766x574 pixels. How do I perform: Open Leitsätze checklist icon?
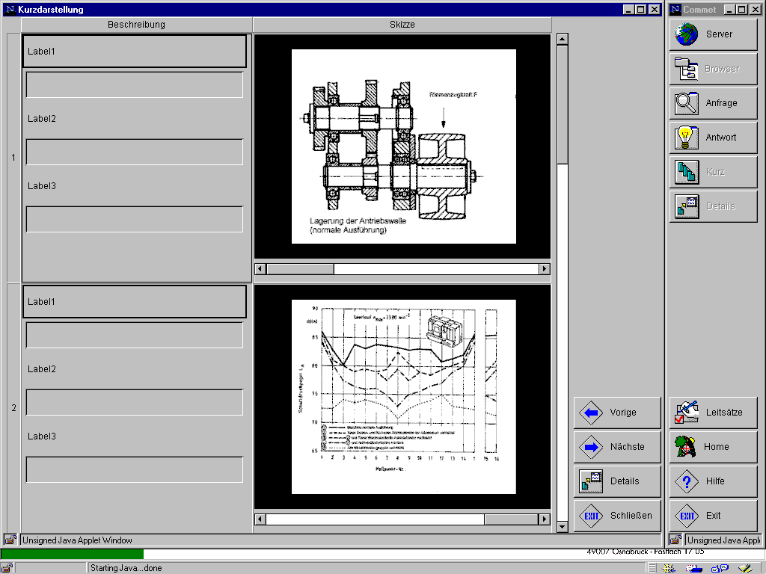coord(686,413)
